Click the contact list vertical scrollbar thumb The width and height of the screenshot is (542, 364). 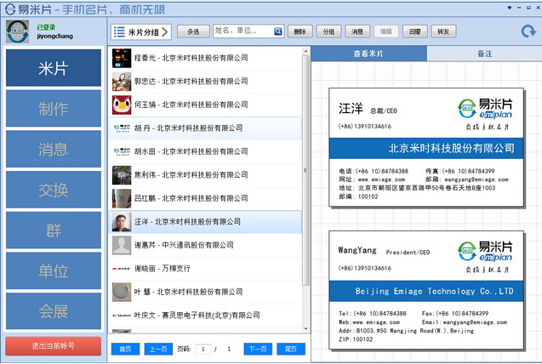coord(305,170)
